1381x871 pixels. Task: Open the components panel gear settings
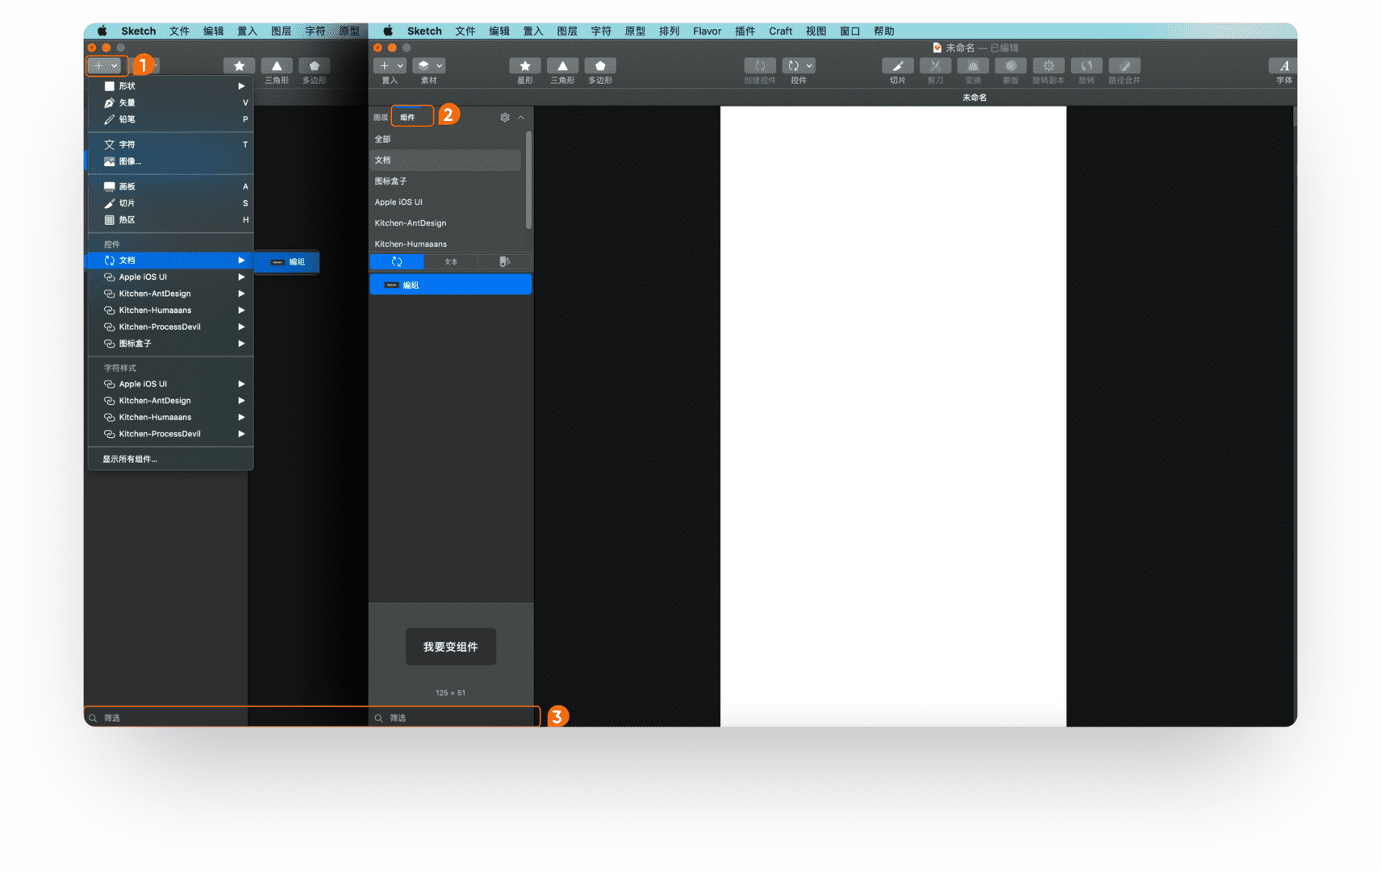(x=505, y=118)
